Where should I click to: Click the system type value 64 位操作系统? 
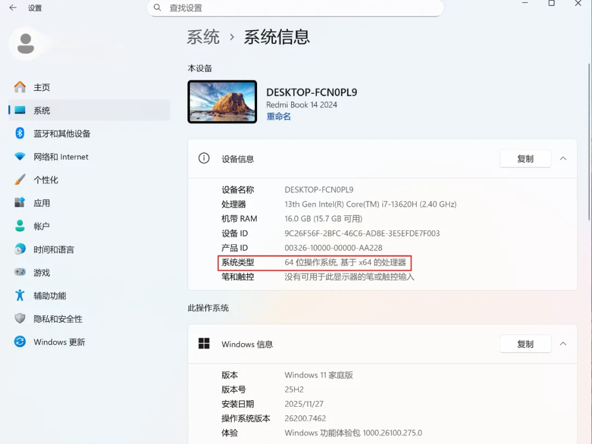coord(345,263)
